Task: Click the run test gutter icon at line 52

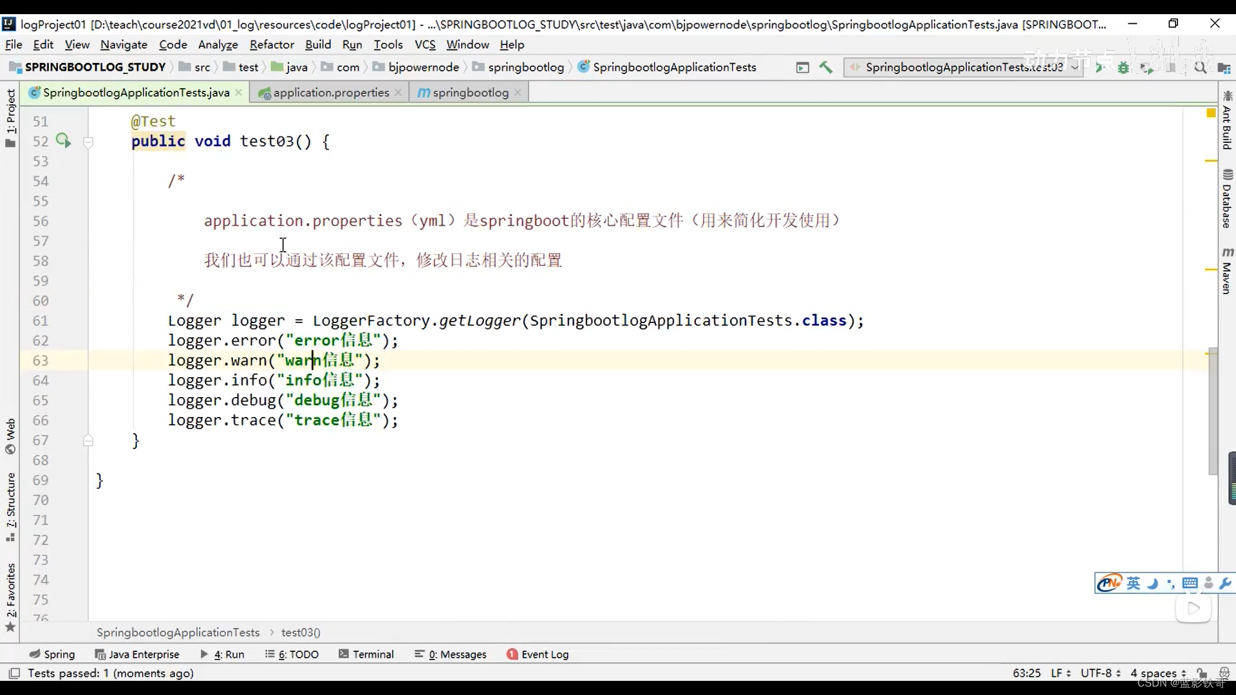Action: click(63, 140)
